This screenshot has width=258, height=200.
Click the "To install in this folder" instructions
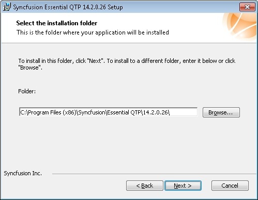(x=127, y=64)
